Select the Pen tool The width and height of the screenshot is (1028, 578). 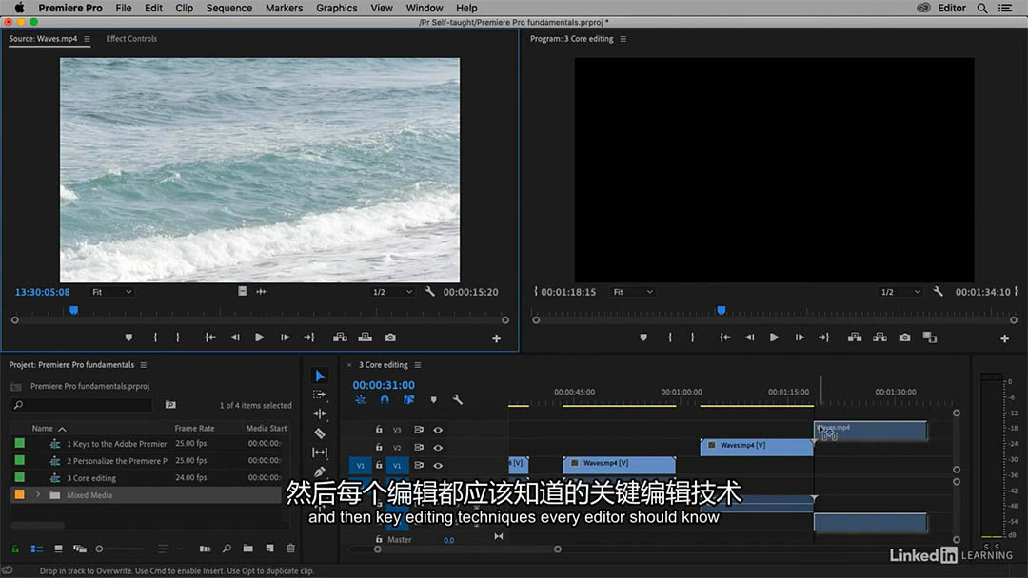coord(319,472)
